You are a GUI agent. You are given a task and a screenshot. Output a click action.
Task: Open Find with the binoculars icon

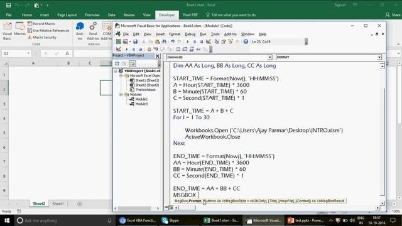coord(164,41)
